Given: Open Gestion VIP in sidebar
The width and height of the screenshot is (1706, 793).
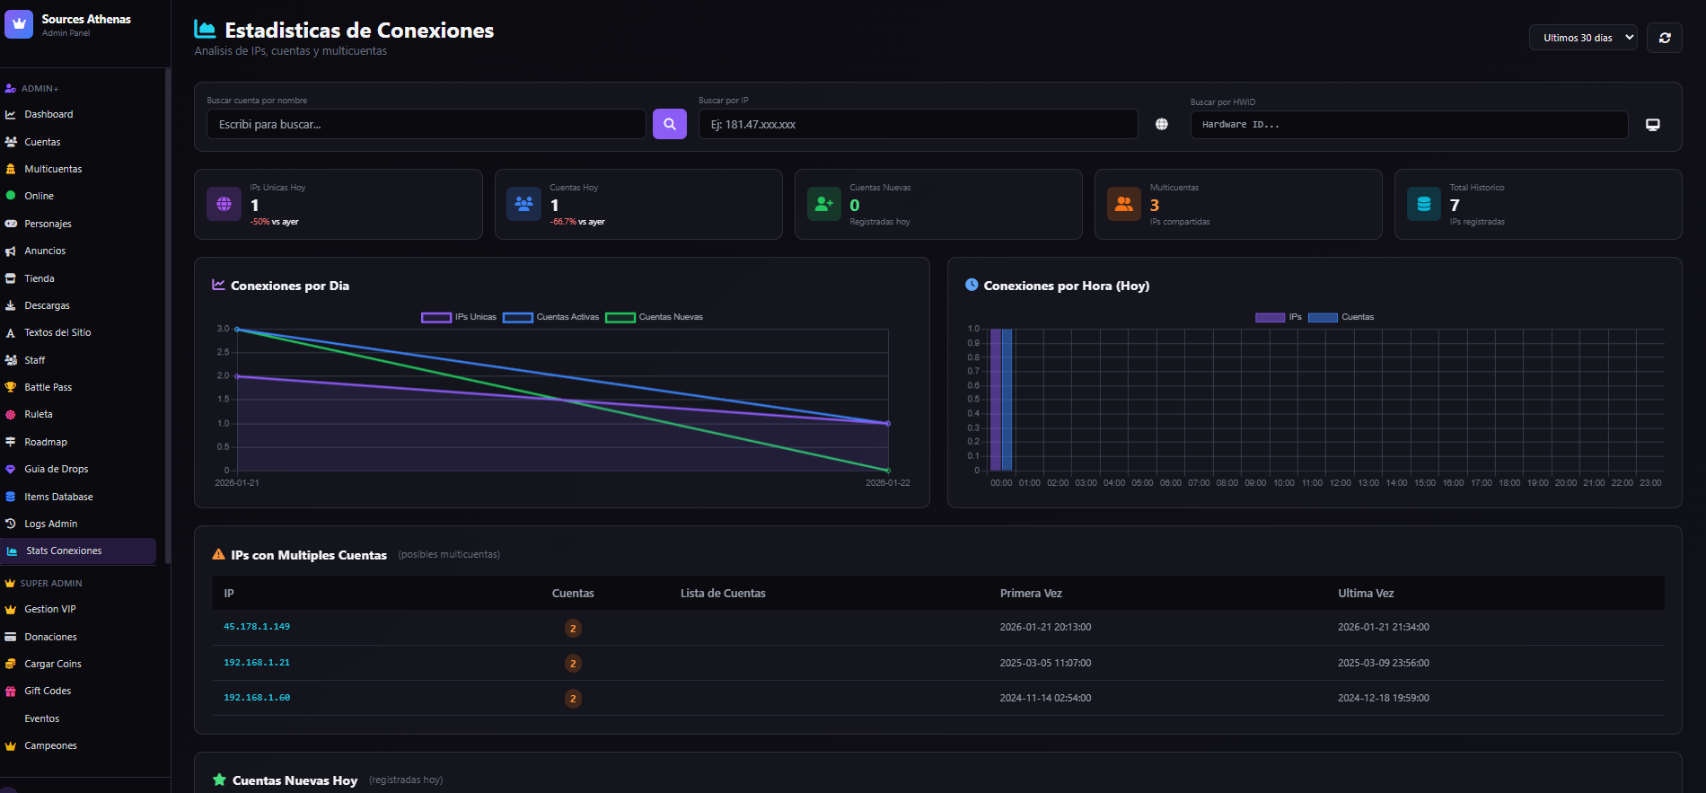Looking at the screenshot, I should pos(49,609).
